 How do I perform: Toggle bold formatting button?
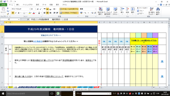[x=13, y=13]
